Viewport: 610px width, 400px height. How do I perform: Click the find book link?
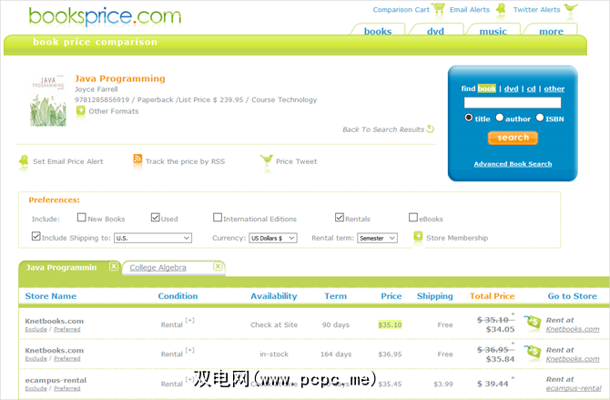(487, 88)
